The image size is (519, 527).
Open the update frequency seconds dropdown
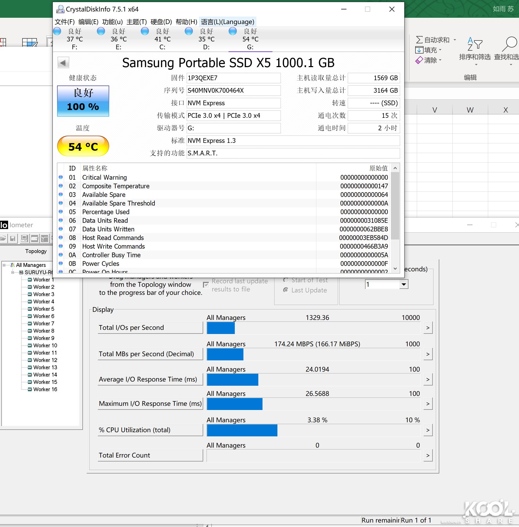(403, 284)
